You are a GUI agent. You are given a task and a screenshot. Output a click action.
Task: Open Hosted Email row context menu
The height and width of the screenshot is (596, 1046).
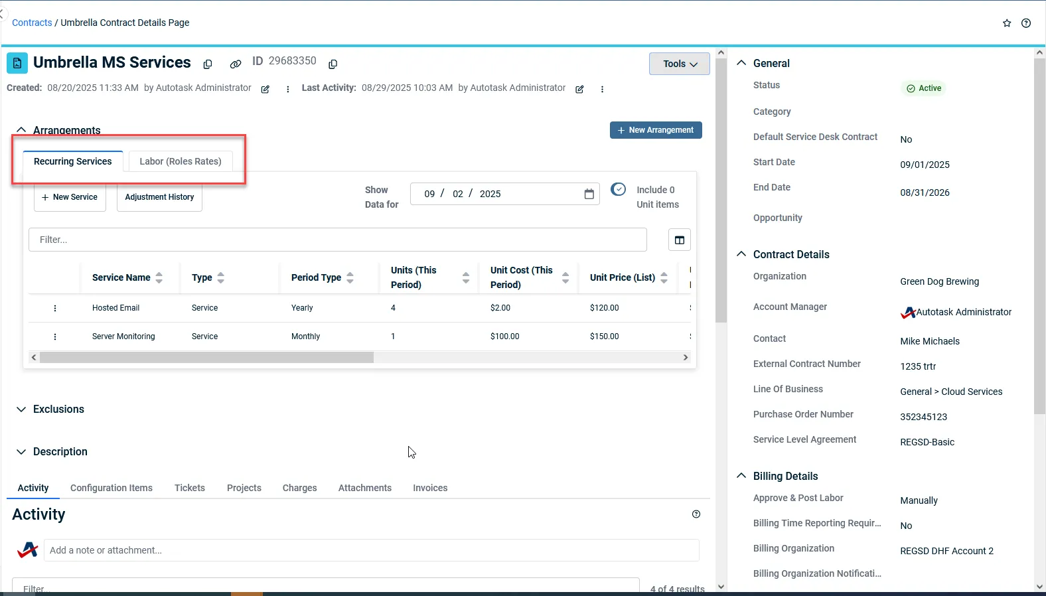click(55, 308)
